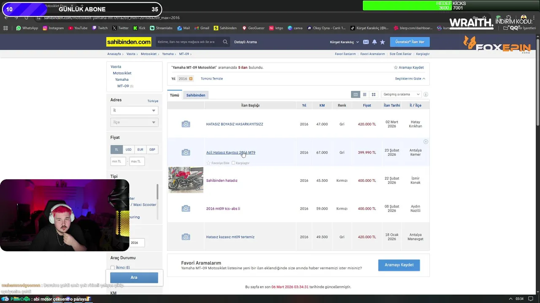
Task: Click camera placeholder of HATASIZ BOYASIZ listing
Action: coord(186,124)
